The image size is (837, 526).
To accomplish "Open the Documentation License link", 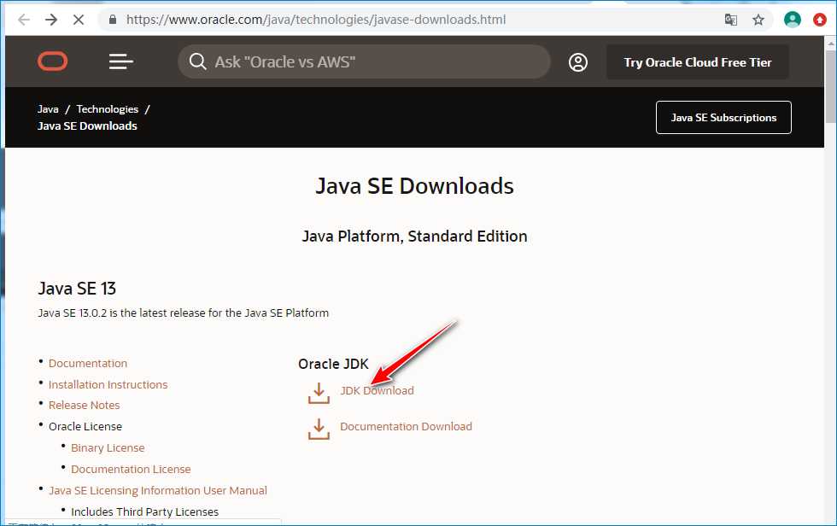I will 131,469.
